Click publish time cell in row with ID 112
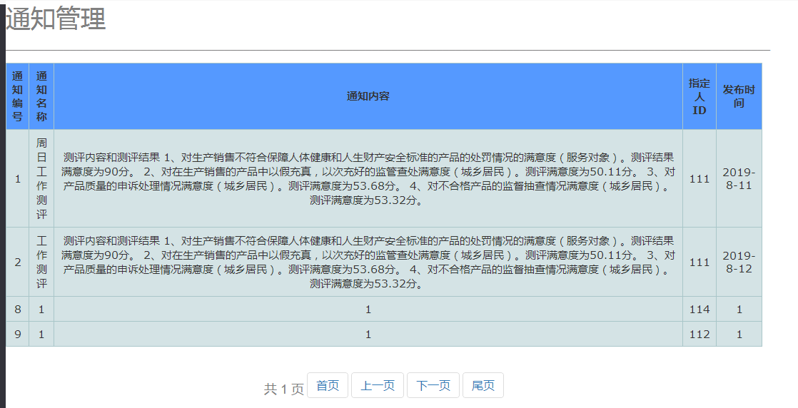This screenshot has height=408, width=798. (739, 335)
